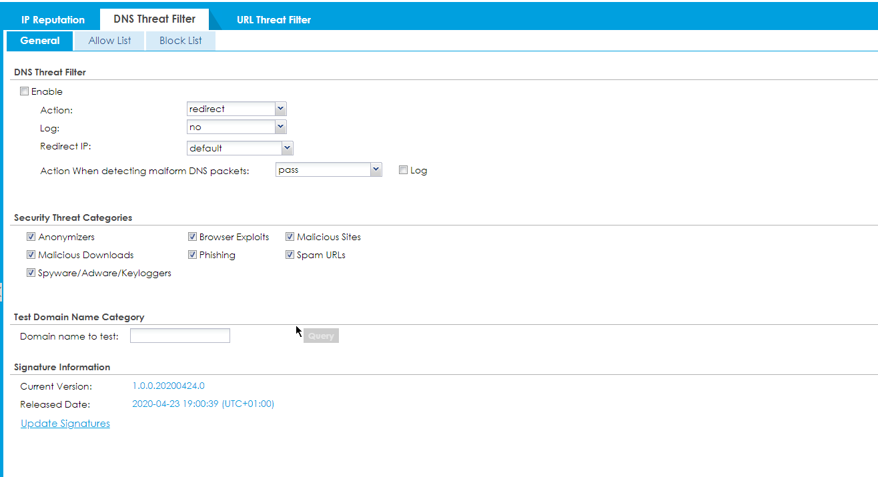Toggle the Browser Exploits checkbox
The image size is (878, 477).
click(x=192, y=237)
